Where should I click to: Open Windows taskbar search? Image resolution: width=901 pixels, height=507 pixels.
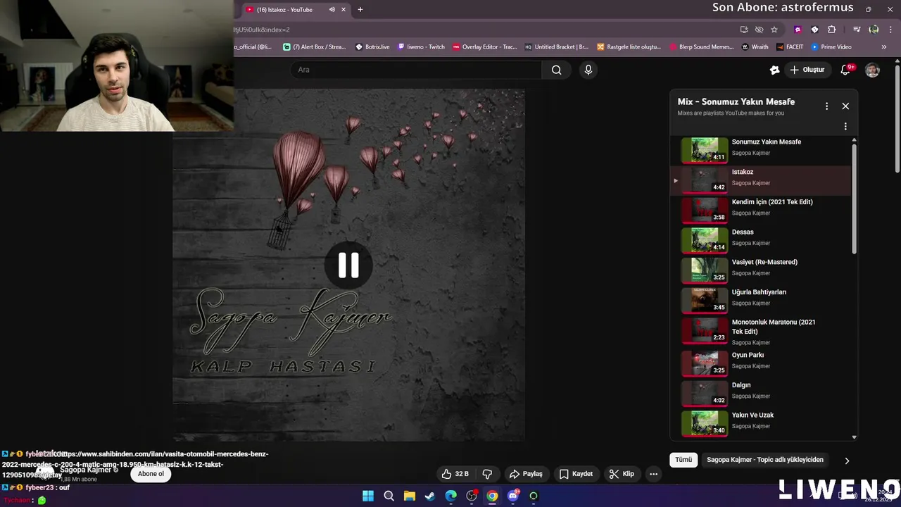click(x=389, y=496)
